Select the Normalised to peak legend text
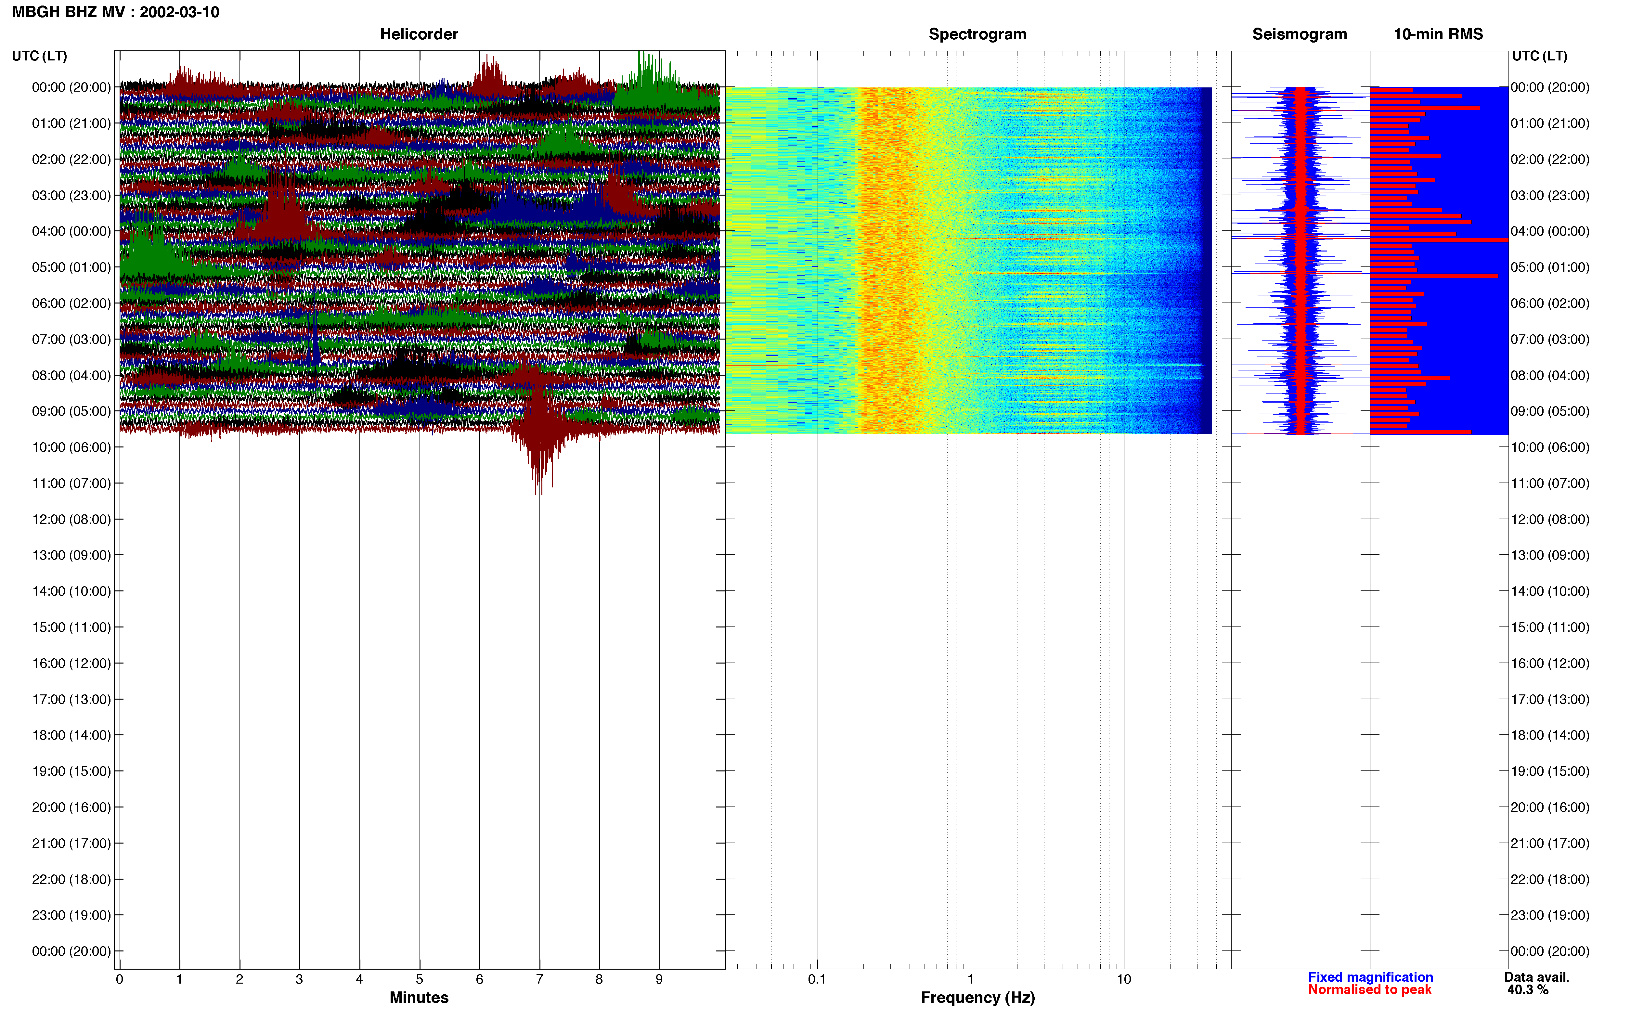1631x1020 pixels. point(1369,990)
